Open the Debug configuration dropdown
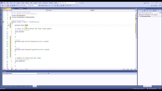162x91 pixels. pos(26,6)
